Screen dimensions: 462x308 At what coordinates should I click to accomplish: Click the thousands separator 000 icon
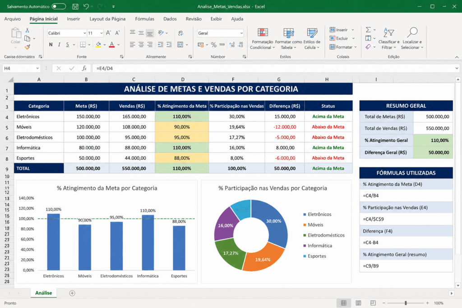coord(222,45)
